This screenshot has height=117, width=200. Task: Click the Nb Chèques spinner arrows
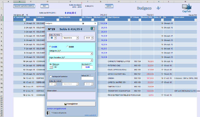pos(51,67)
